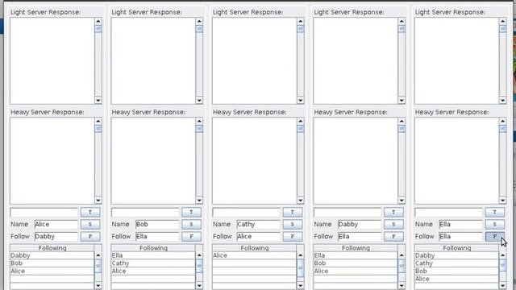Screen dimensions: 516x290
Task: Click up arrow of Cathy's Light Server Response scrollbar
Action: click(x=300, y=22)
